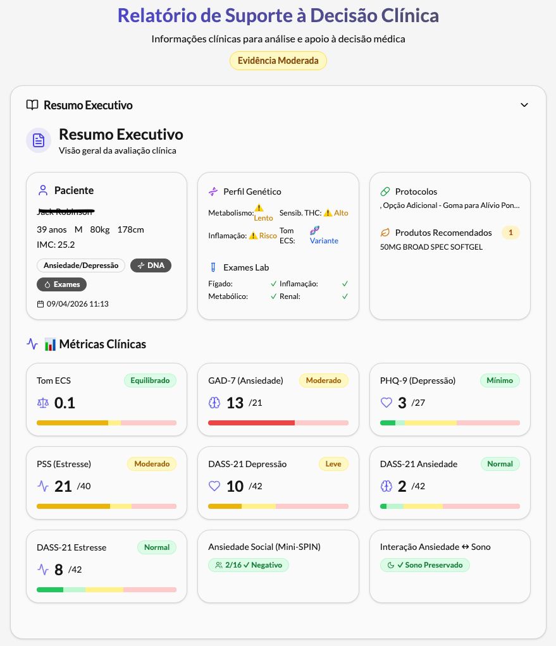Image resolution: width=556 pixels, height=646 pixels.
Task: Select the Ansiedade/Depressão tag
Action: point(81,265)
